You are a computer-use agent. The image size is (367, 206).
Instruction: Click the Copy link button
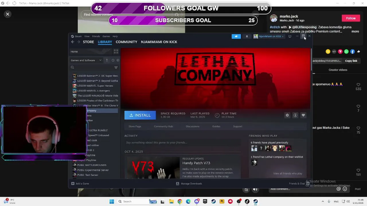click(351, 61)
